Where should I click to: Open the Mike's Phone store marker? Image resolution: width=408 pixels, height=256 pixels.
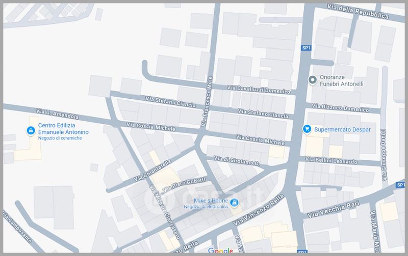click(x=234, y=203)
